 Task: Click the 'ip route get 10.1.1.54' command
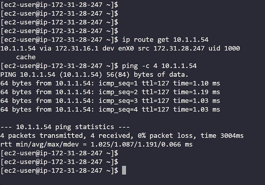pyautogui.click(x=165, y=40)
